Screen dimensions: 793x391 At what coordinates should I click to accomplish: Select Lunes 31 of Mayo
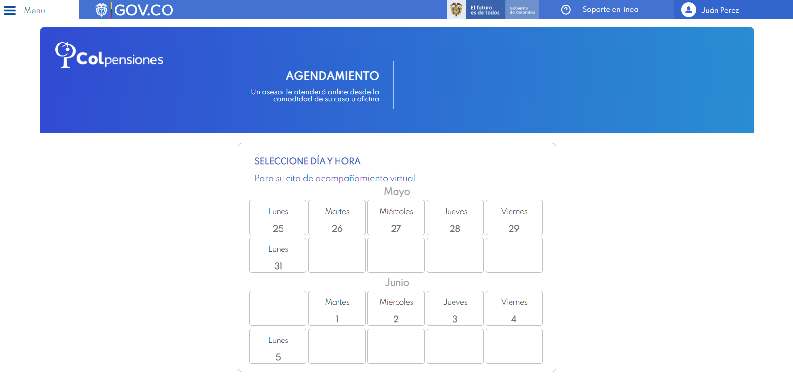(278, 255)
